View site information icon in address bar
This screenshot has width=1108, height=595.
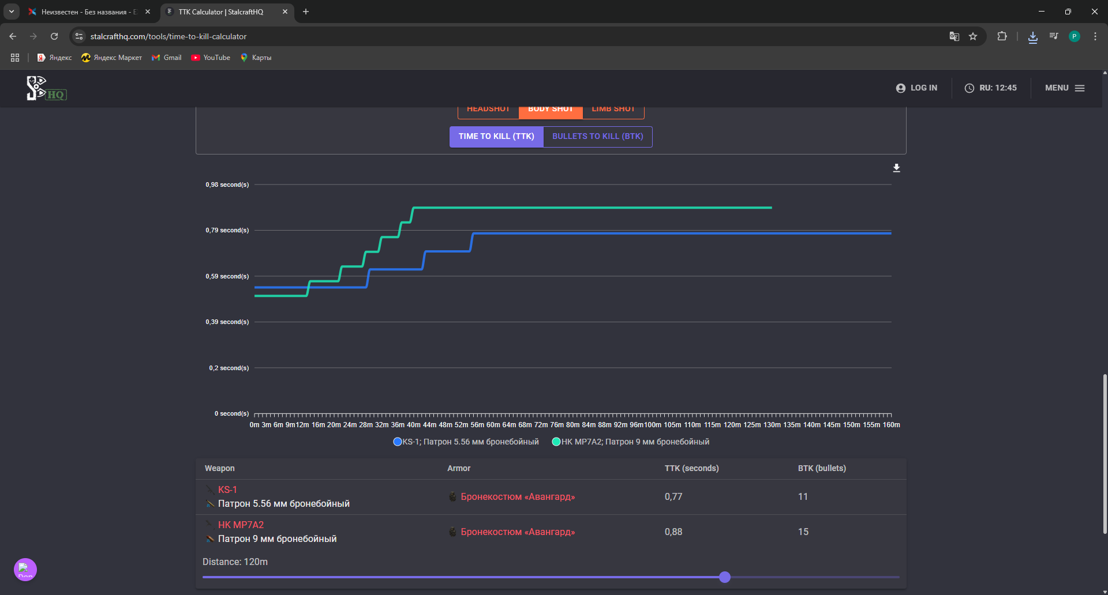pos(79,36)
